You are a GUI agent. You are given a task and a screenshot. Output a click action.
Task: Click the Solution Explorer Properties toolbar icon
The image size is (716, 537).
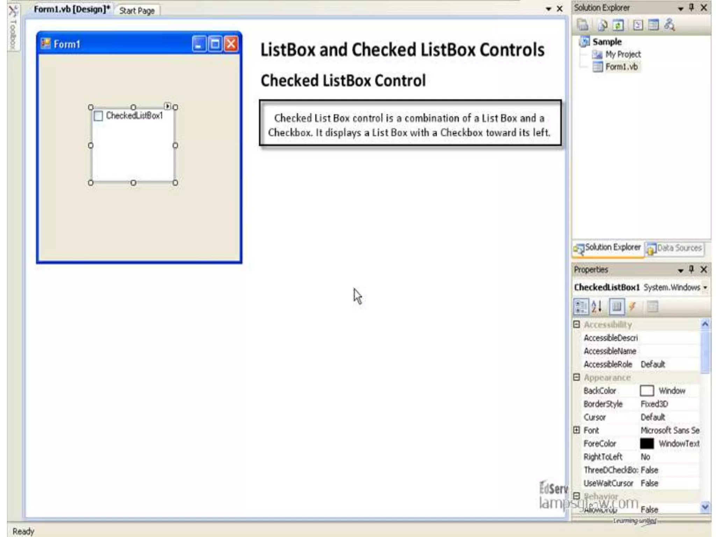click(582, 25)
